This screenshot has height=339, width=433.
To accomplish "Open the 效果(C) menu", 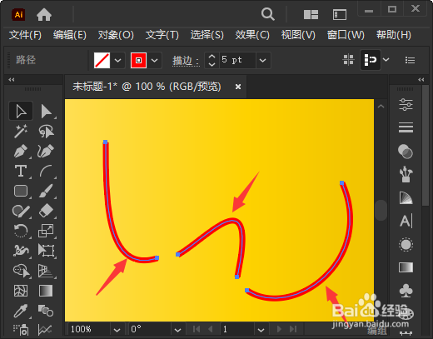I will 252,35.
